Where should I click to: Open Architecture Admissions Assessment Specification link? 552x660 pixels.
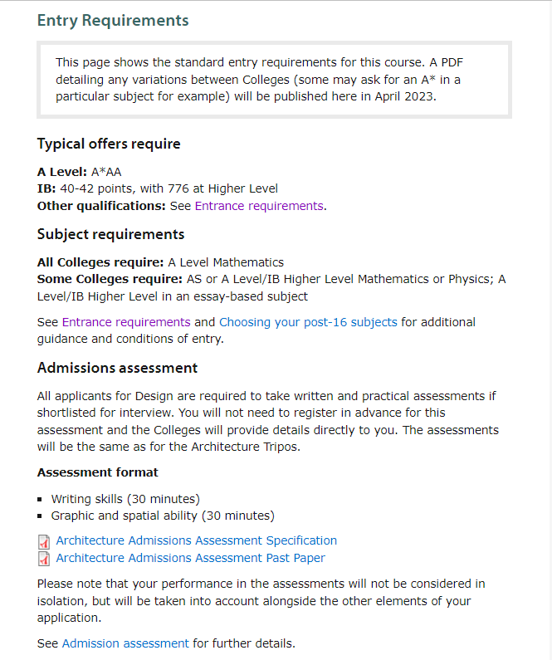(x=196, y=540)
